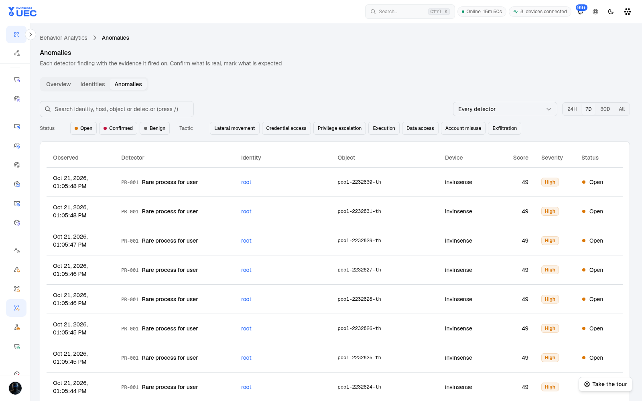
Task: Open the chip with folder sidebar icon
Action: pos(16,184)
